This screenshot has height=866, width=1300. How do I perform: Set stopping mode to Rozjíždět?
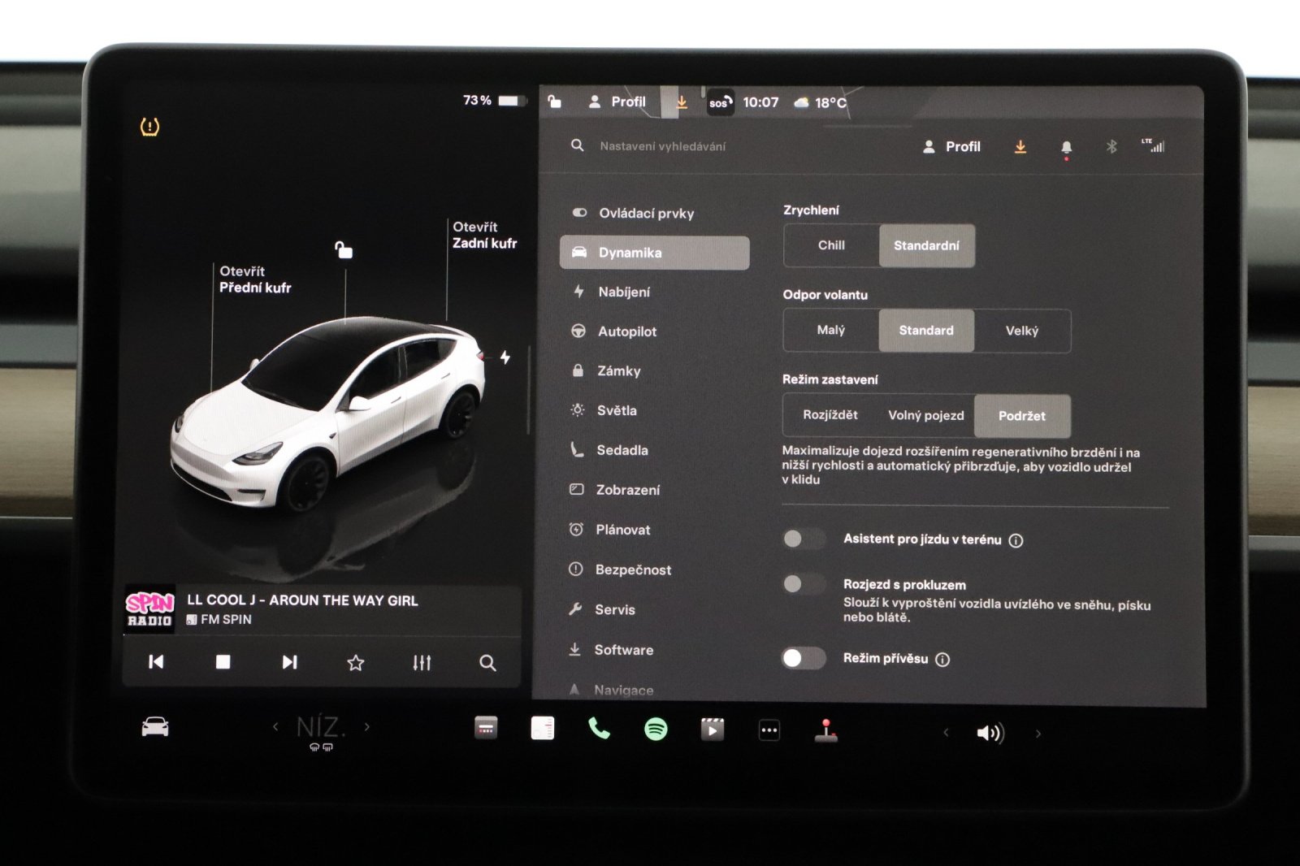point(830,415)
